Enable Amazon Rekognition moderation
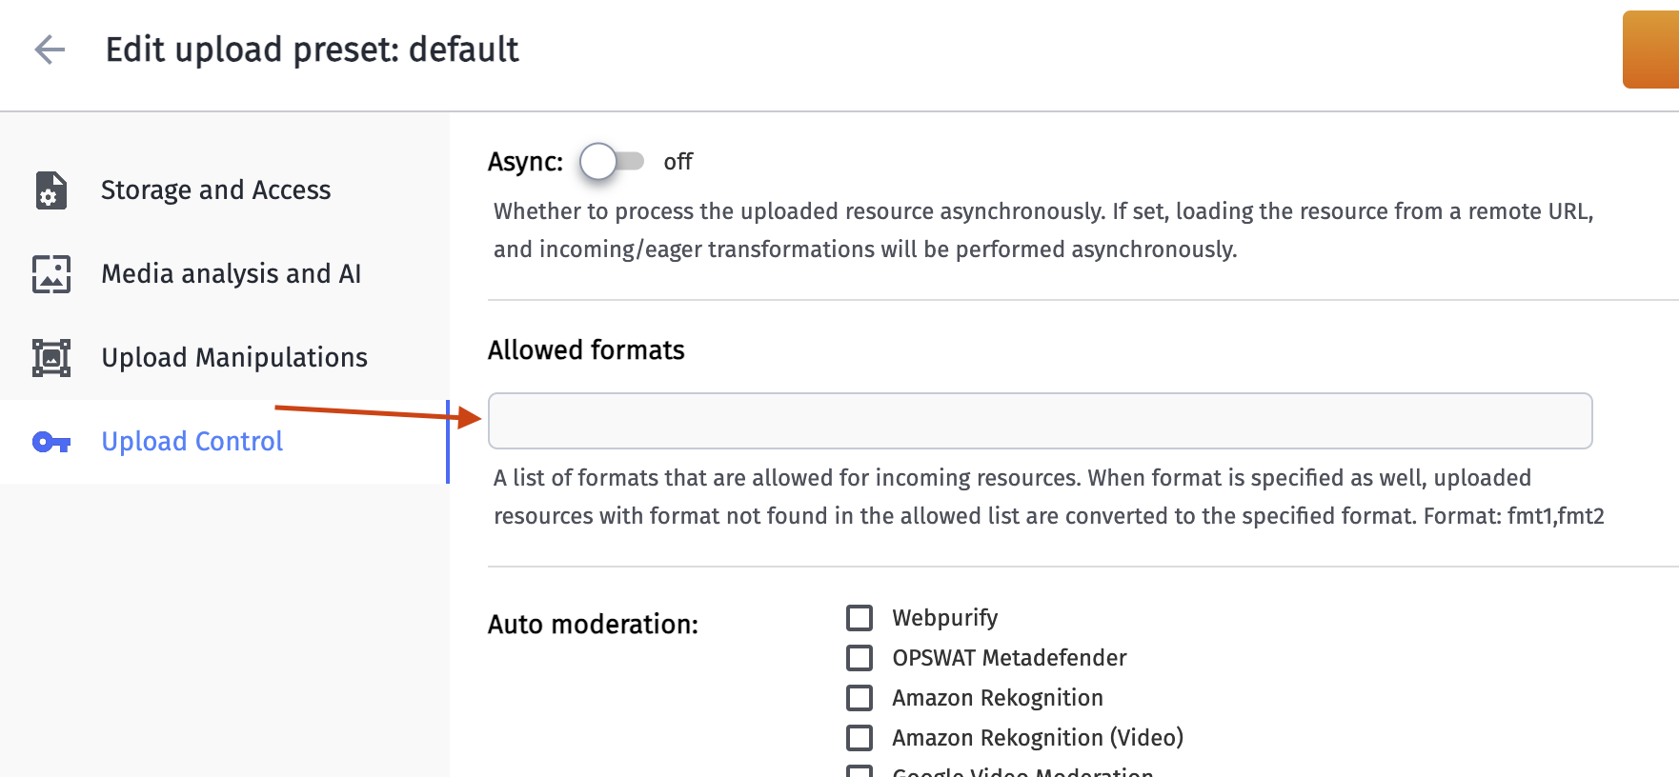Viewport: 1679px width, 777px height. tap(860, 697)
